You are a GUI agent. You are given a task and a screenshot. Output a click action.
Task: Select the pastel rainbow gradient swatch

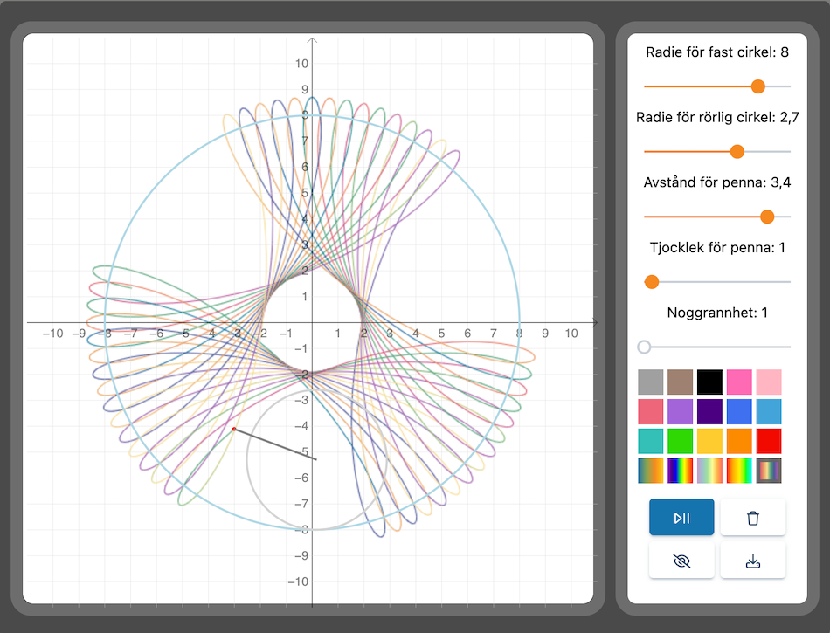tap(709, 471)
